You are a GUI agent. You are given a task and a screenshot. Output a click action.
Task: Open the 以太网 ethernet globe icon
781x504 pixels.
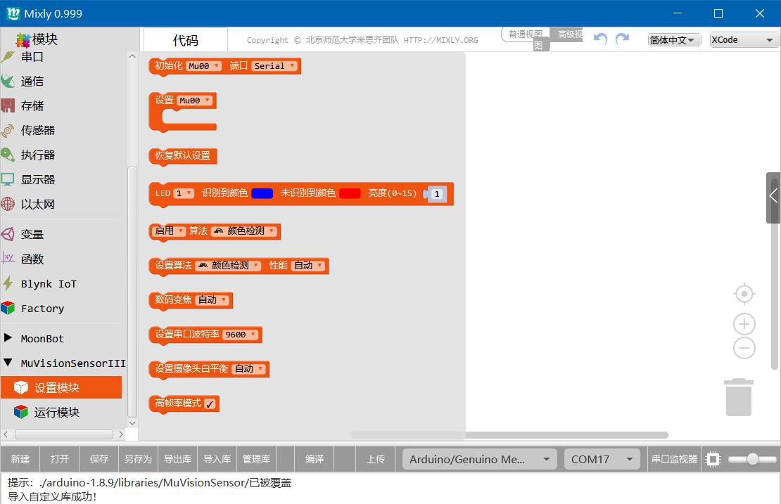click(8, 204)
